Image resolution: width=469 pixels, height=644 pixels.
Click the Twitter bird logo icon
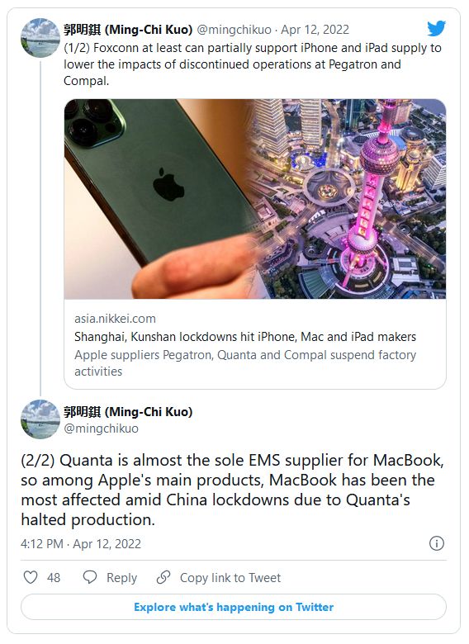point(436,29)
